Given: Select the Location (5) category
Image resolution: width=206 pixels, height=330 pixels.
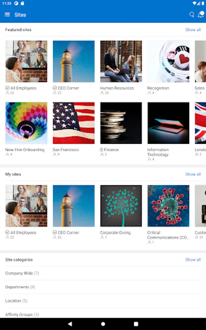Looking at the screenshot, I should click(x=103, y=301).
